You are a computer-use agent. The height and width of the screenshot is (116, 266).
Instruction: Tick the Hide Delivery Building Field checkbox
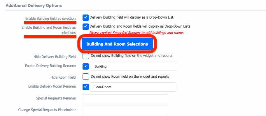tap(86, 56)
